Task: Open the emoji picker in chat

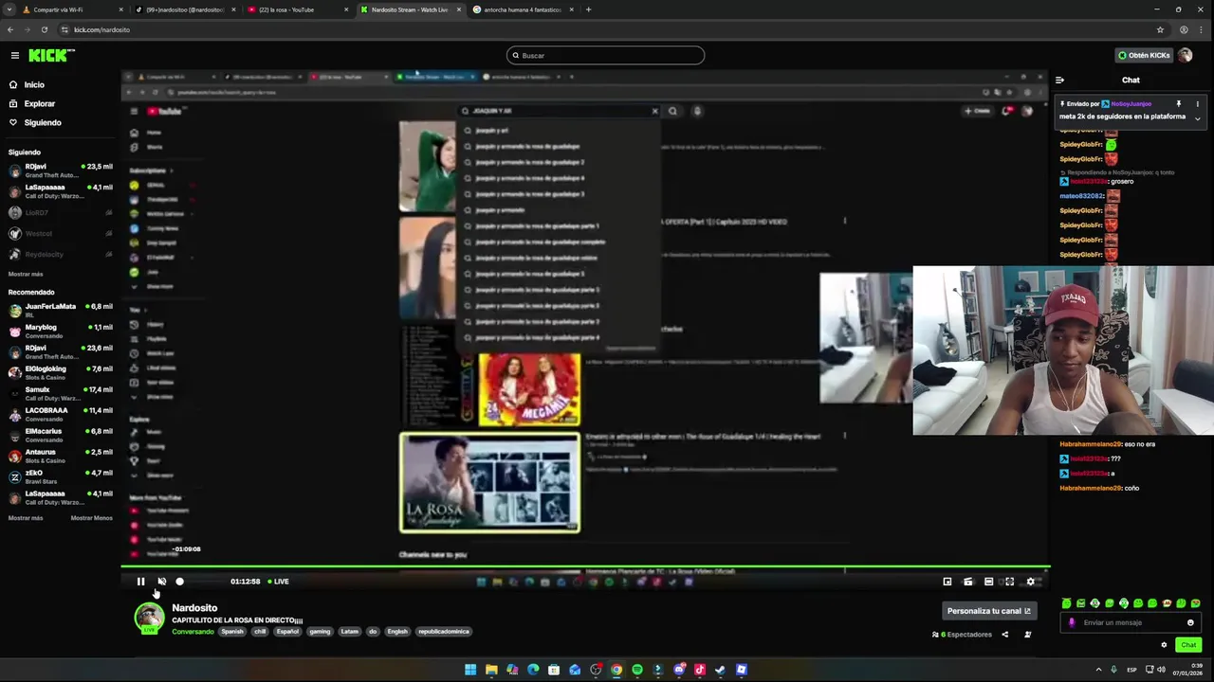Action: coord(1190,622)
